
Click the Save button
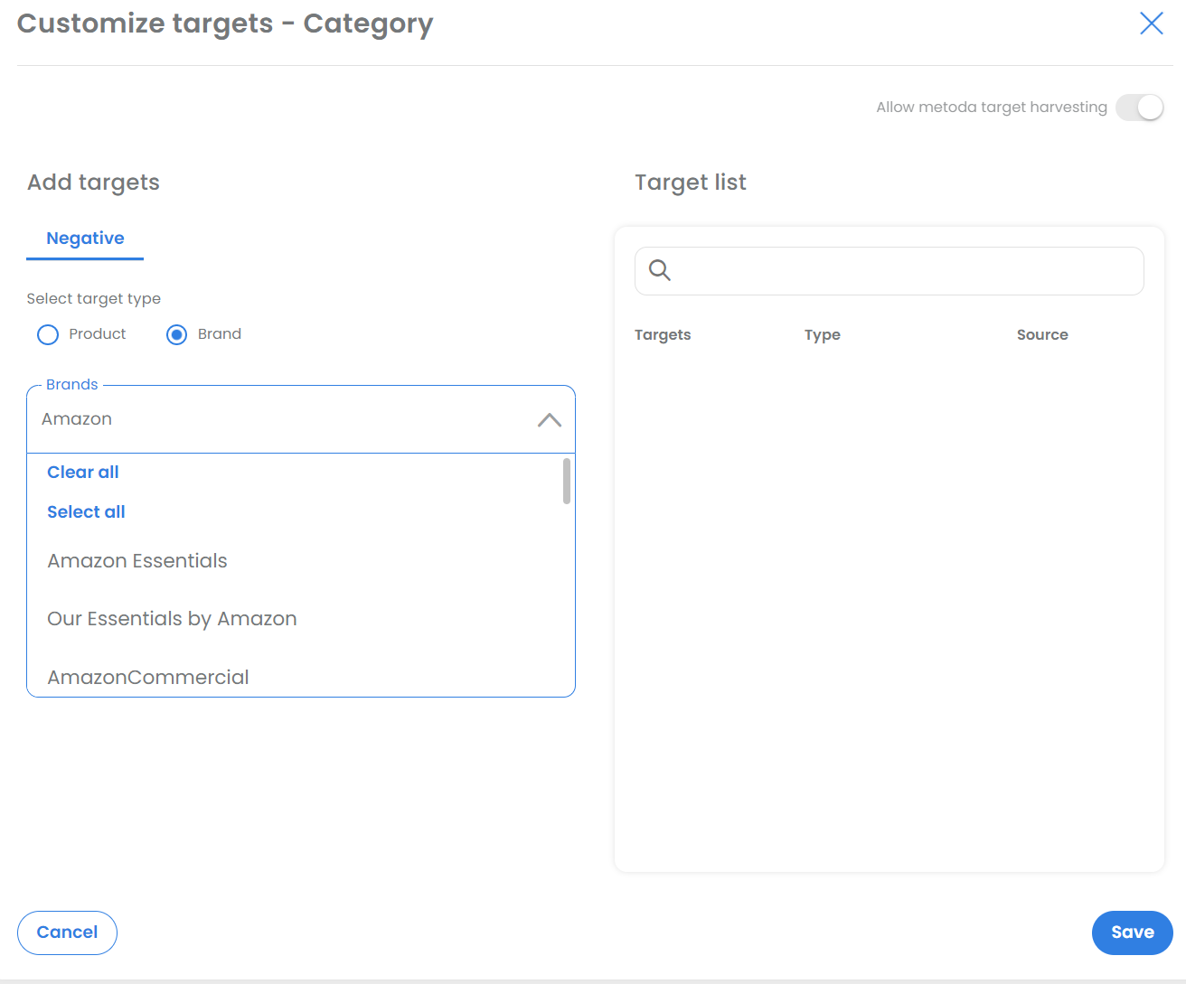(x=1133, y=932)
